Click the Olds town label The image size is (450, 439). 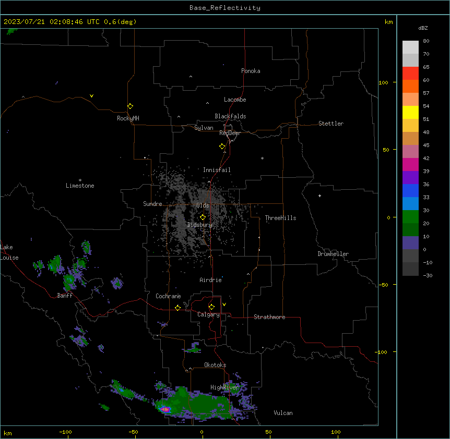[203, 205]
